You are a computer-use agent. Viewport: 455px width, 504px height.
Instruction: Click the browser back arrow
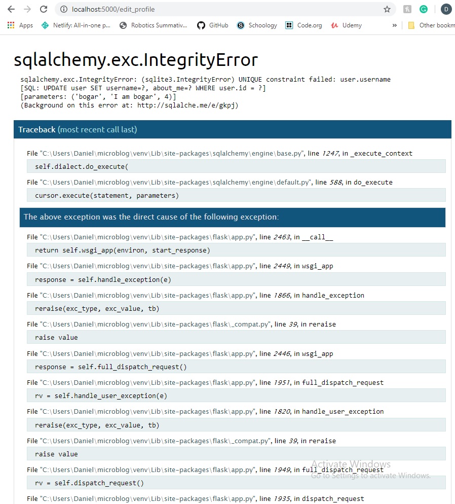pos(11,9)
